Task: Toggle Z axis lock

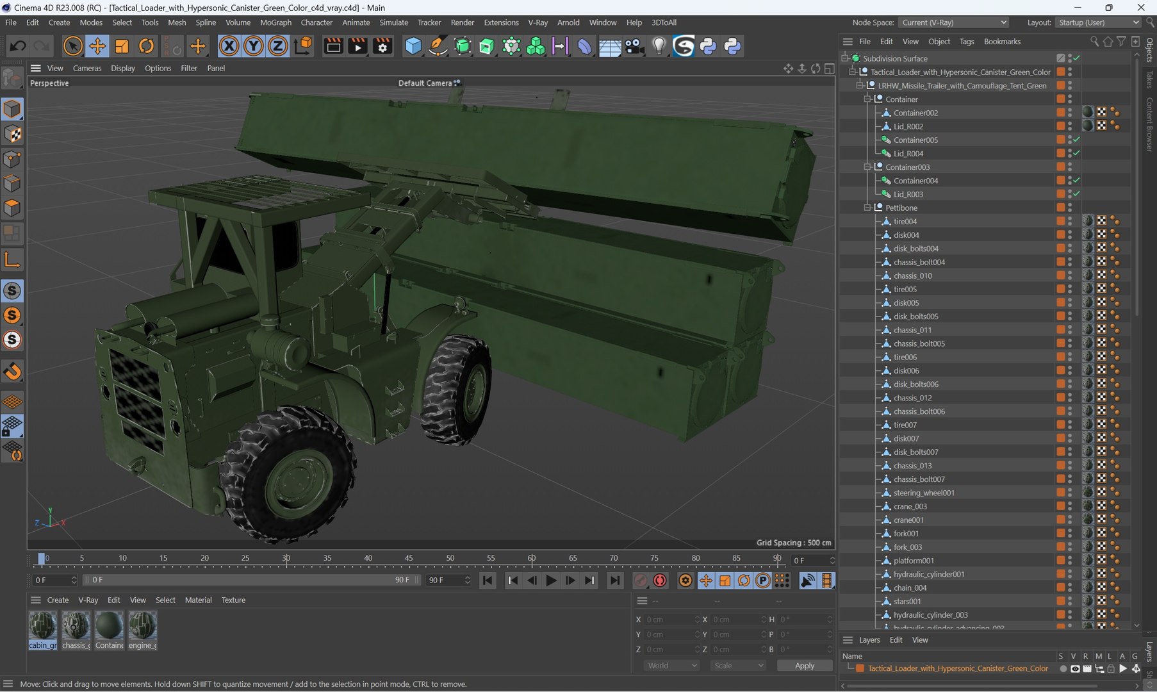Action: pyautogui.click(x=278, y=46)
